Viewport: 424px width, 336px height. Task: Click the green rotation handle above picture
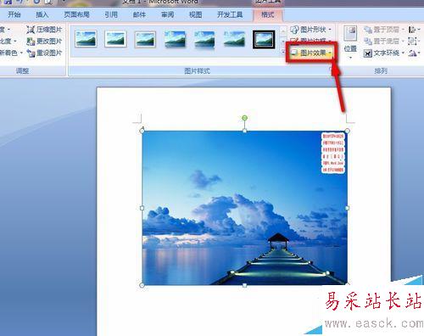pyautogui.click(x=245, y=118)
